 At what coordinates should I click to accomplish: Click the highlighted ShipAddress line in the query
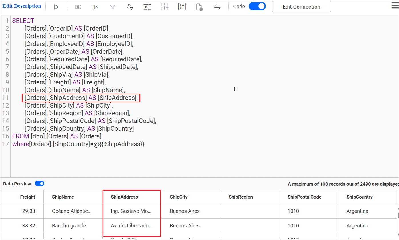pyautogui.click(x=81, y=98)
